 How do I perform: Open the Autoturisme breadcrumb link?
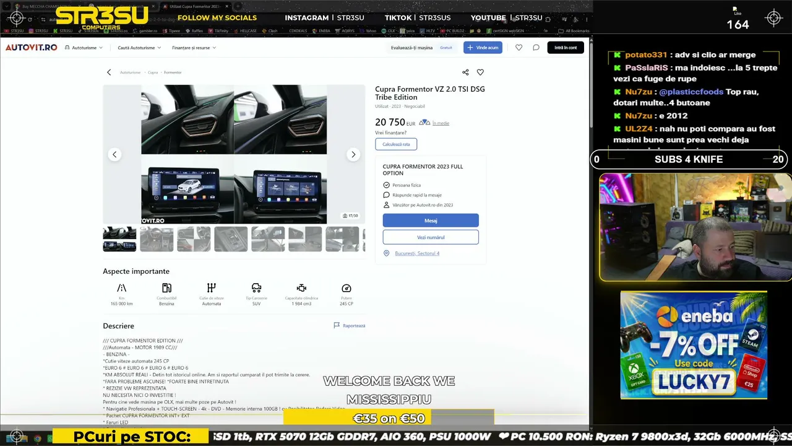[131, 72]
